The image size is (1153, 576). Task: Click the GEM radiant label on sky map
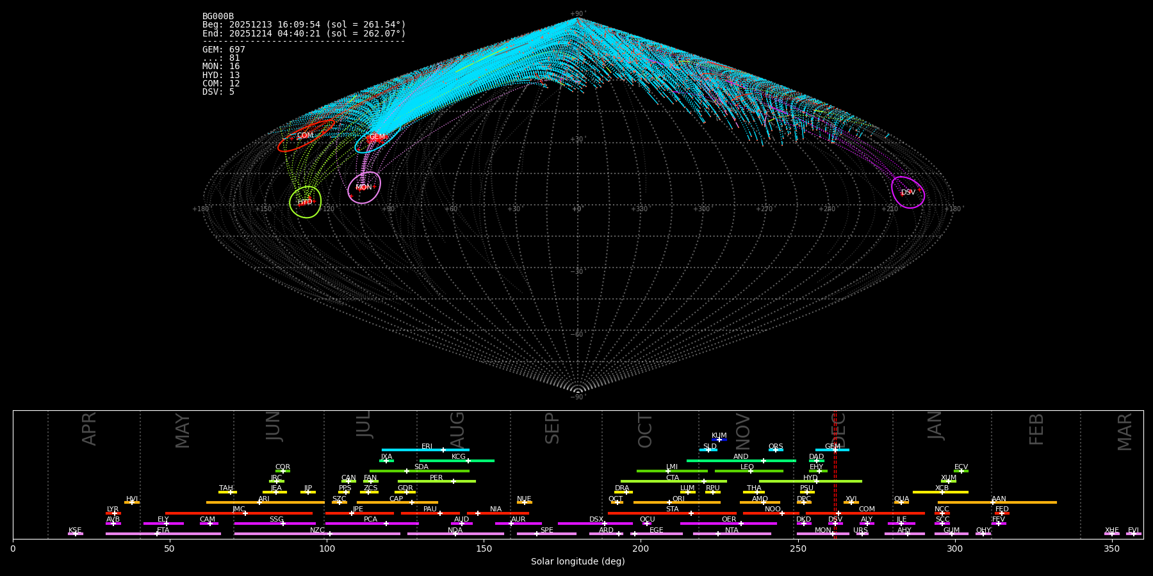[x=377, y=137]
